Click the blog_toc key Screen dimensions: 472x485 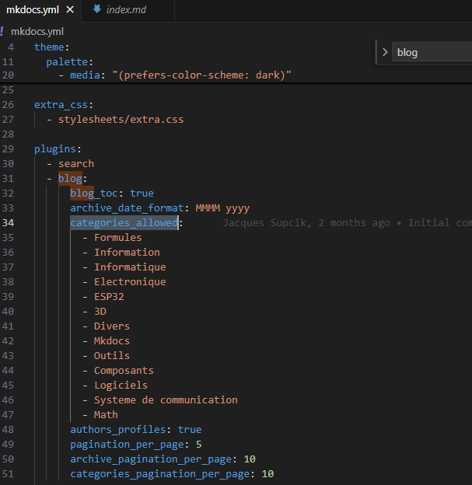[x=94, y=194]
